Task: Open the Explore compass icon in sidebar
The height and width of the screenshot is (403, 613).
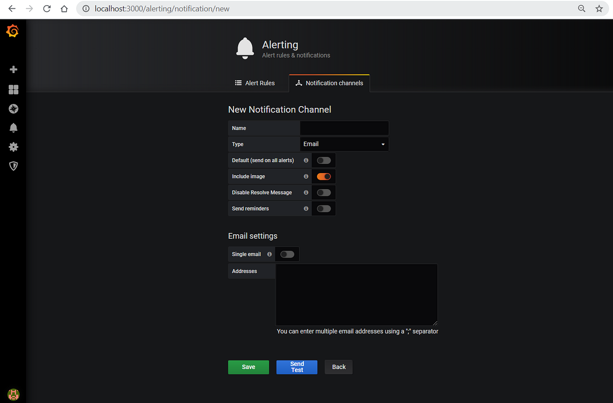Action: point(14,109)
